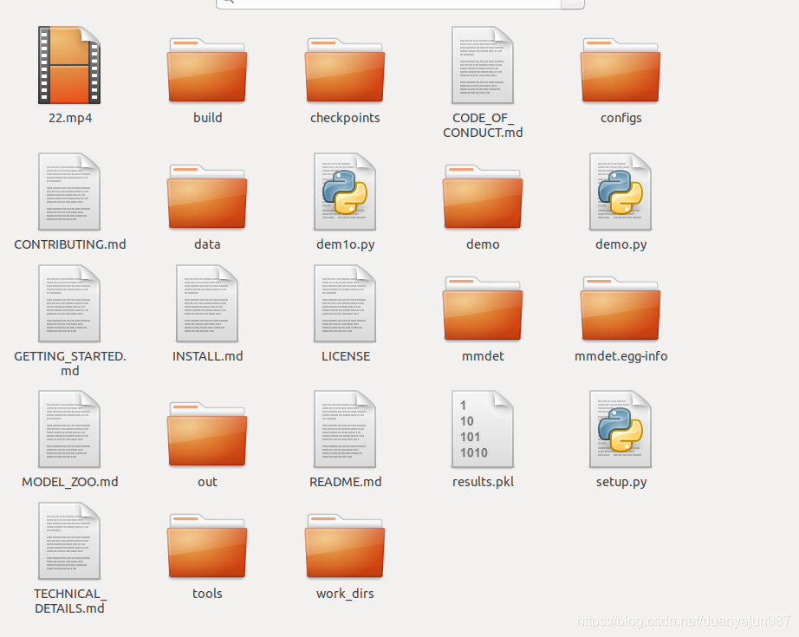The image size is (799, 637).
Task: Open the mmdet.egg-info folder icon
Action: tap(620, 309)
